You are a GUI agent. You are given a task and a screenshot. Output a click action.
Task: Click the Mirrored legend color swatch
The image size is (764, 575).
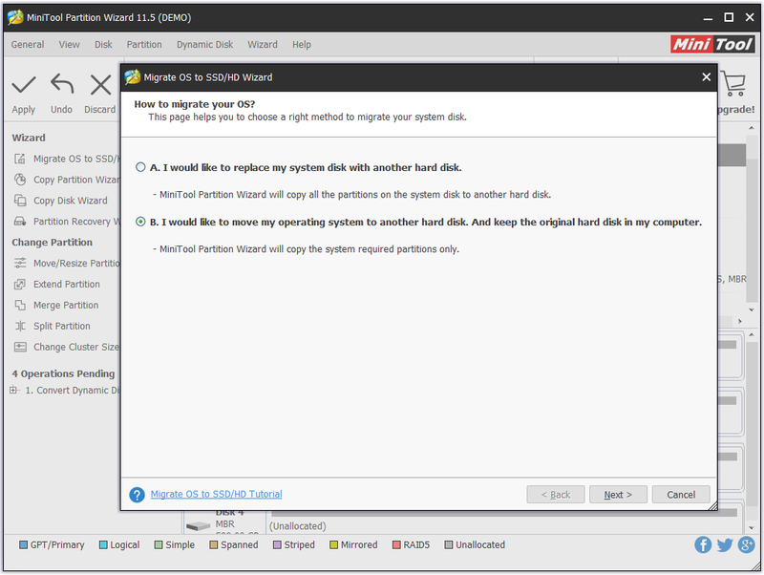click(333, 544)
